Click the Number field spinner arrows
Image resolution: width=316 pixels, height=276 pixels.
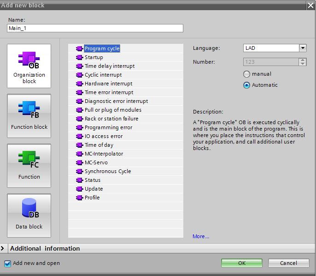303,62
